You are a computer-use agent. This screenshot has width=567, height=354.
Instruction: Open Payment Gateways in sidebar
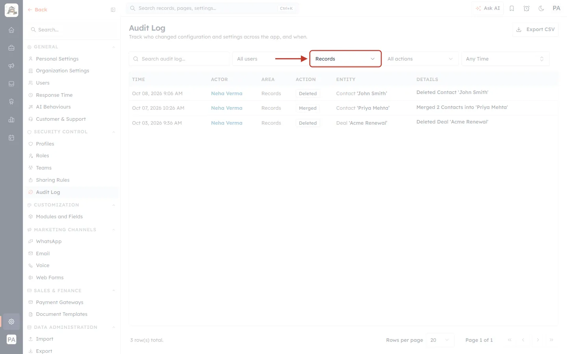[x=59, y=302]
